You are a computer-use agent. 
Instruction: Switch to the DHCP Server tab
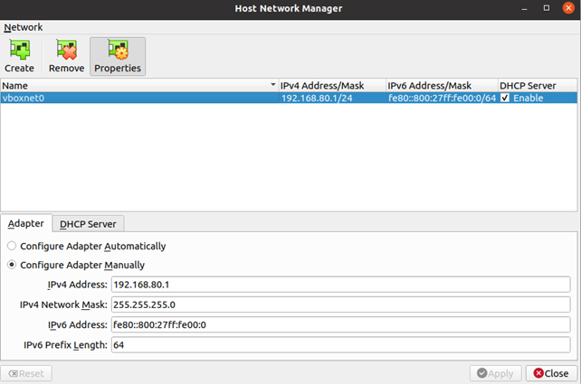point(88,224)
